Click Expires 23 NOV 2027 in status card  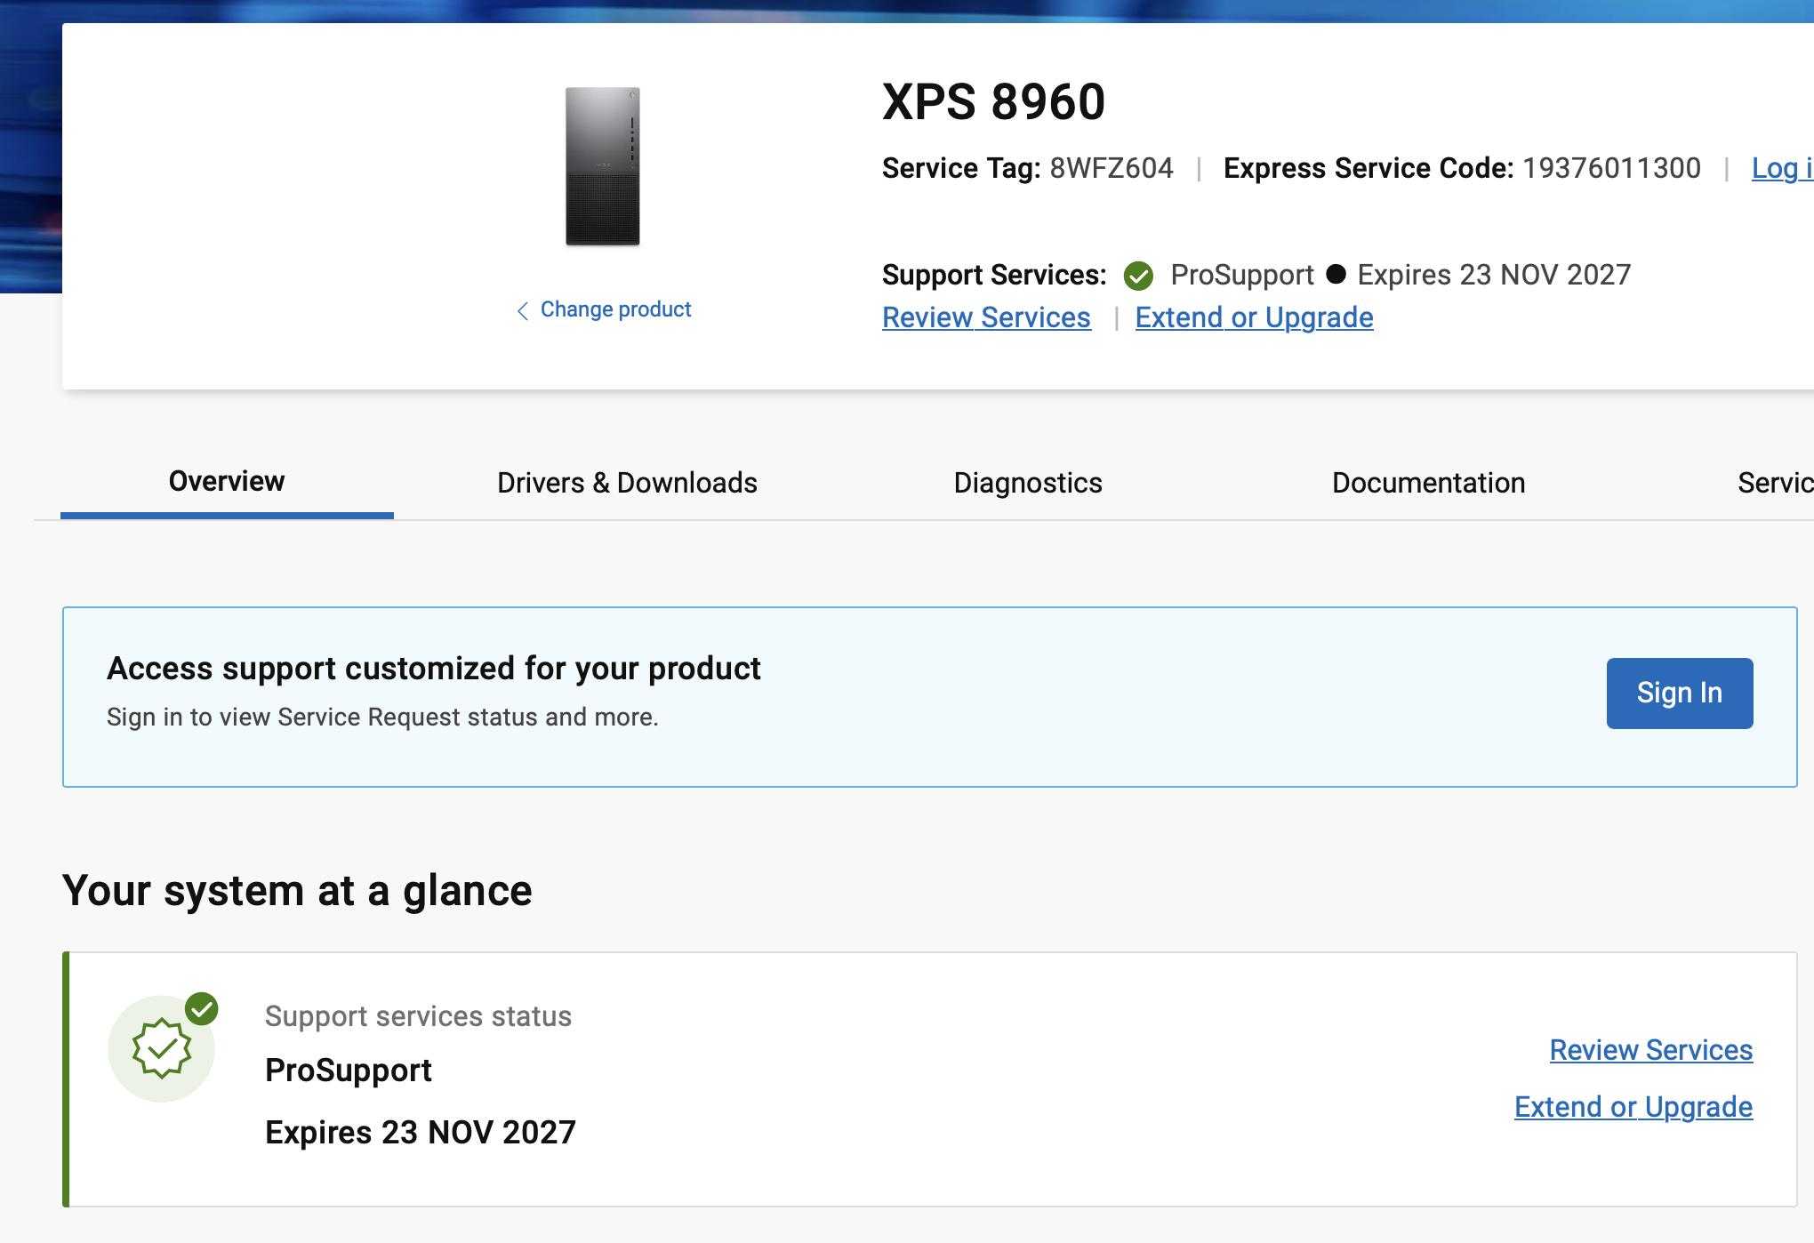[x=421, y=1132]
